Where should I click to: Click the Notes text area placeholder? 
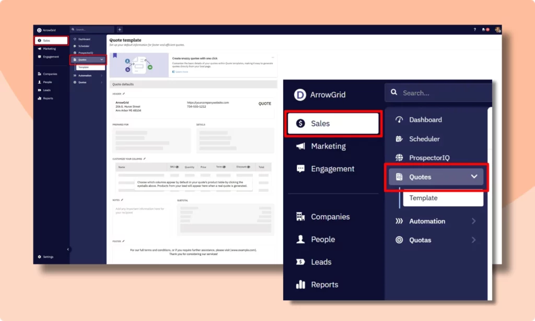140,211
